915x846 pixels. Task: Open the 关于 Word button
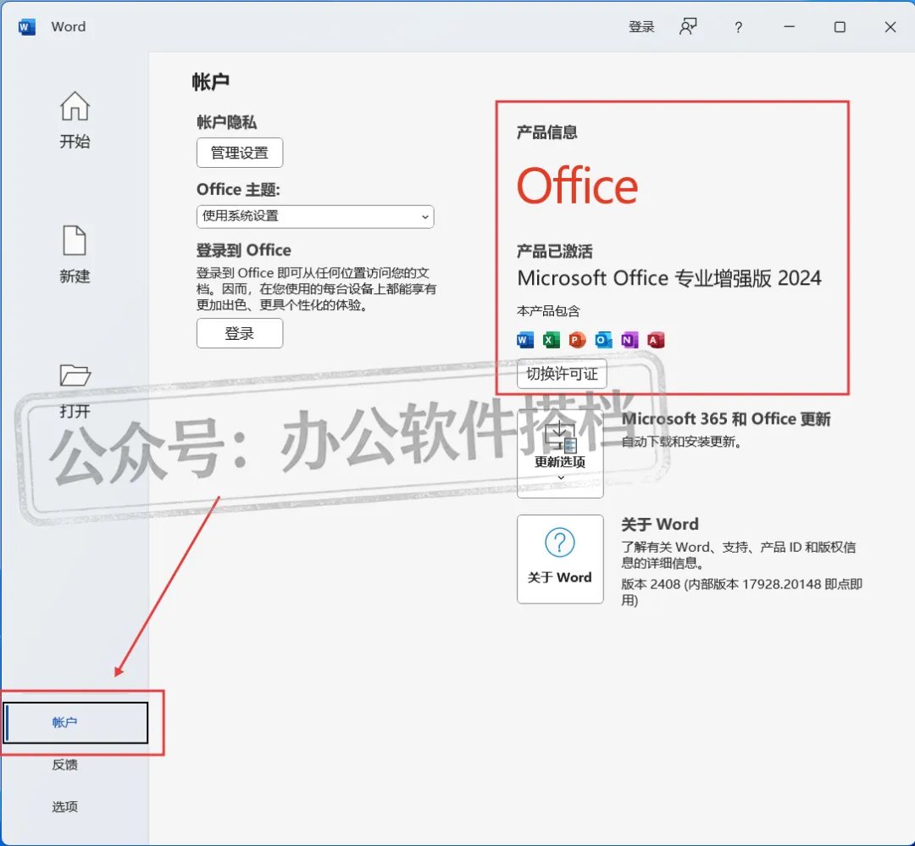(560, 559)
